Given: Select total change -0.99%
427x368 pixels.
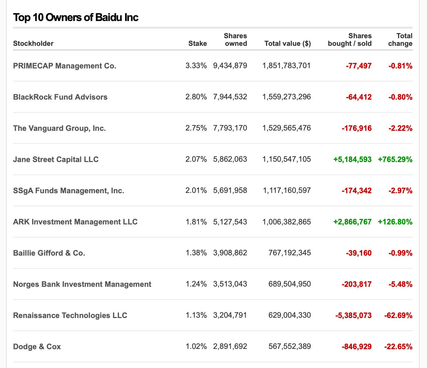Looking at the screenshot, I should coord(400,253).
